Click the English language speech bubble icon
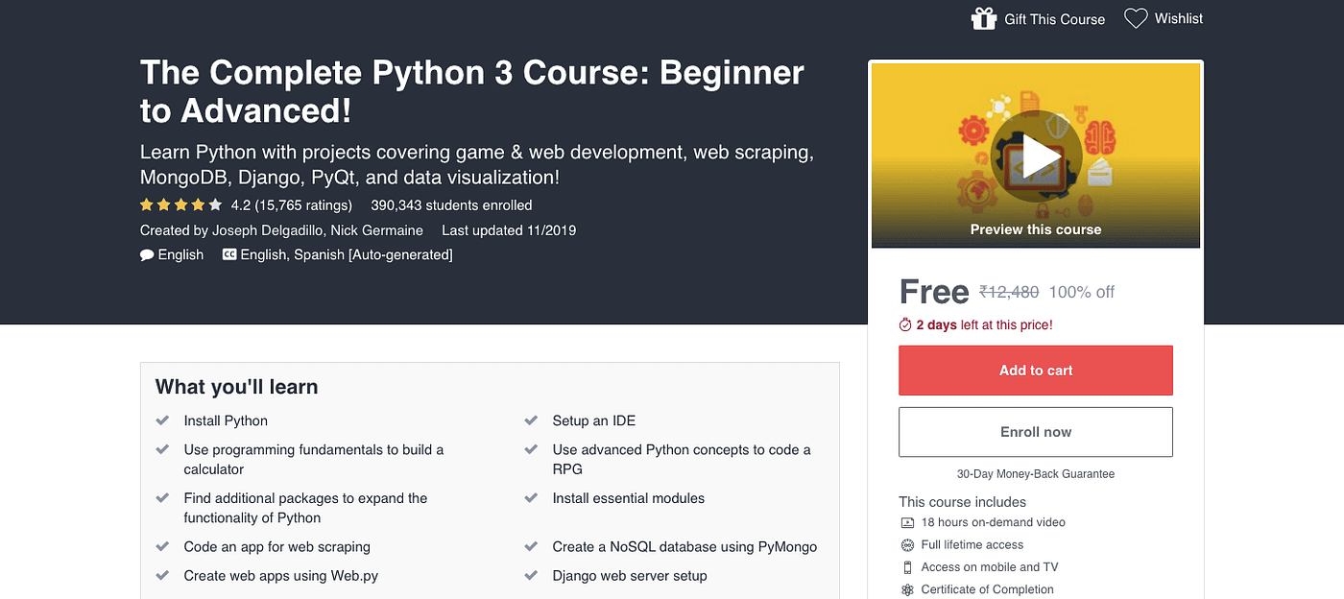 click(x=146, y=253)
